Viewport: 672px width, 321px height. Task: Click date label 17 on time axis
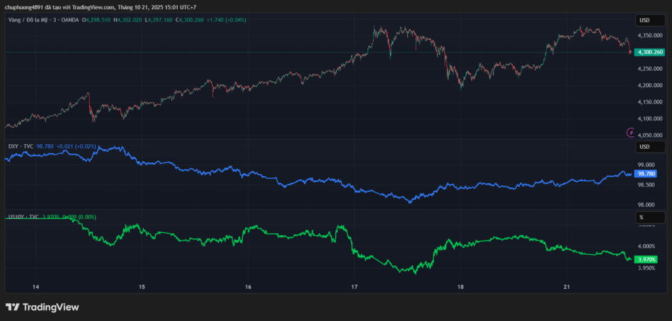click(354, 287)
